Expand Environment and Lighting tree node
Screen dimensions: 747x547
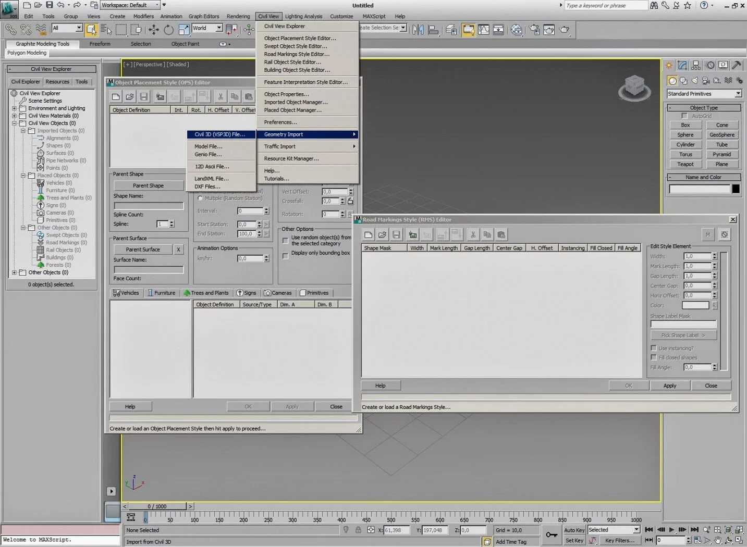15,108
